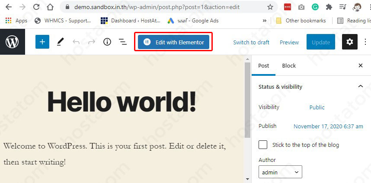Screen dimensions: 371x183
Task: Click the Undo arrow
Action: point(76,42)
